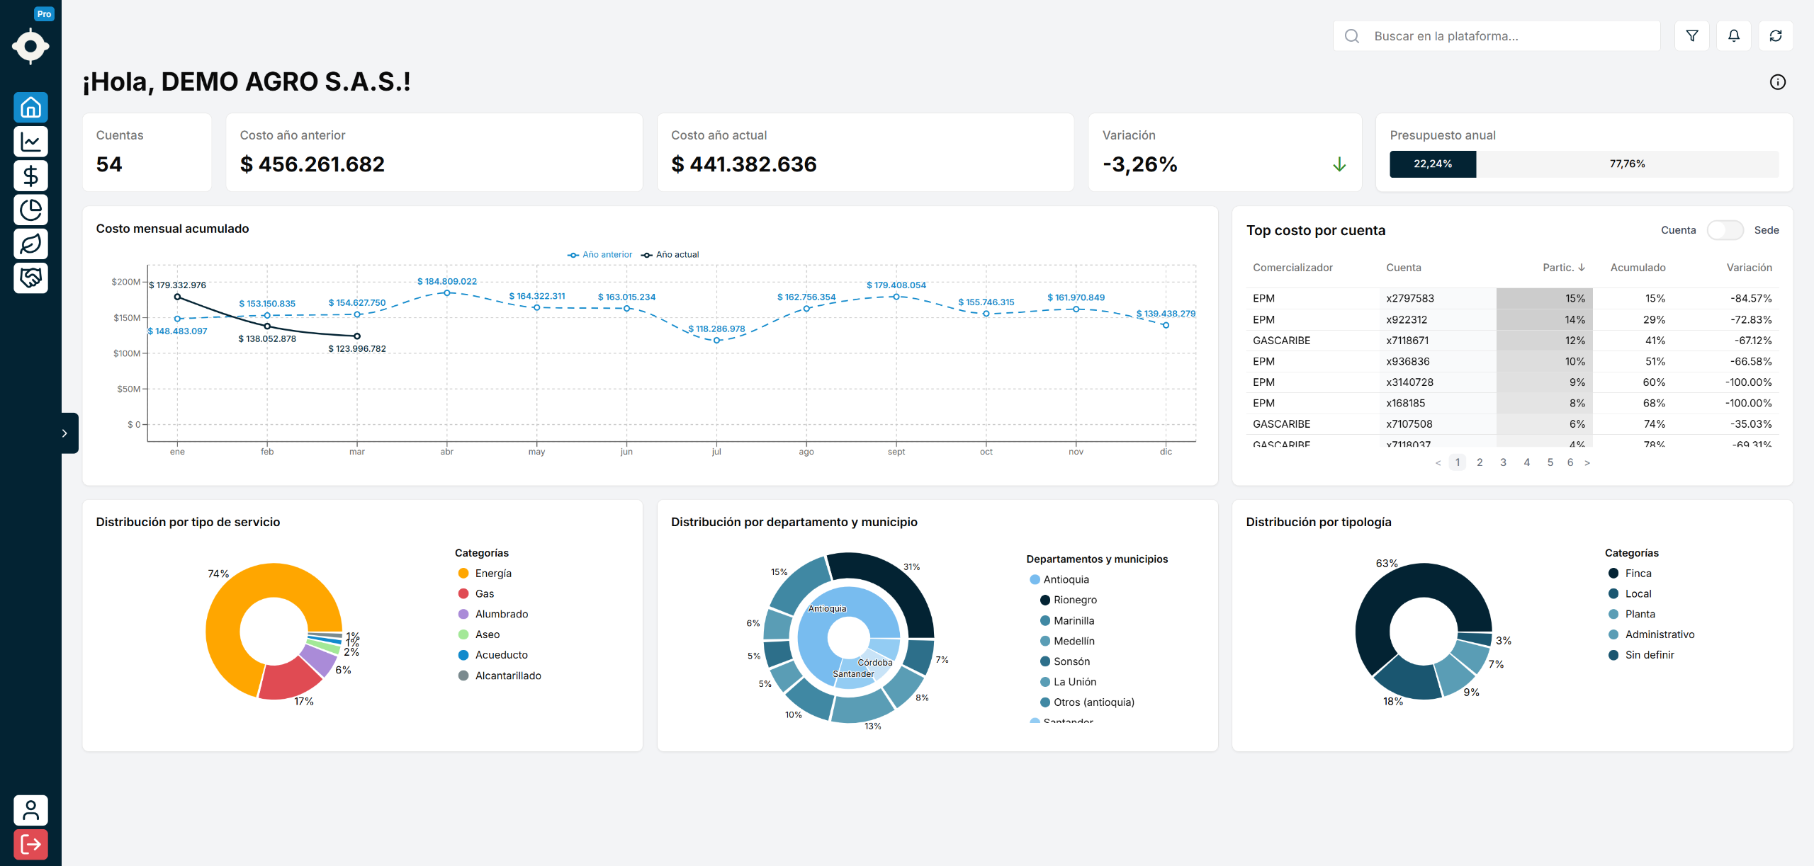Open the leaf sustainability section

(30, 244)
